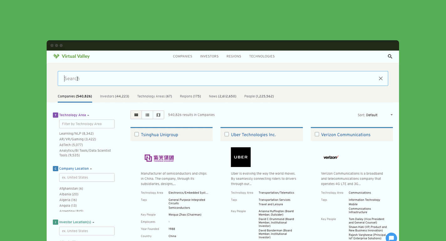Select the Tsinghua Unigroup checkbox

pyautogui.click(x=136, y=134)
